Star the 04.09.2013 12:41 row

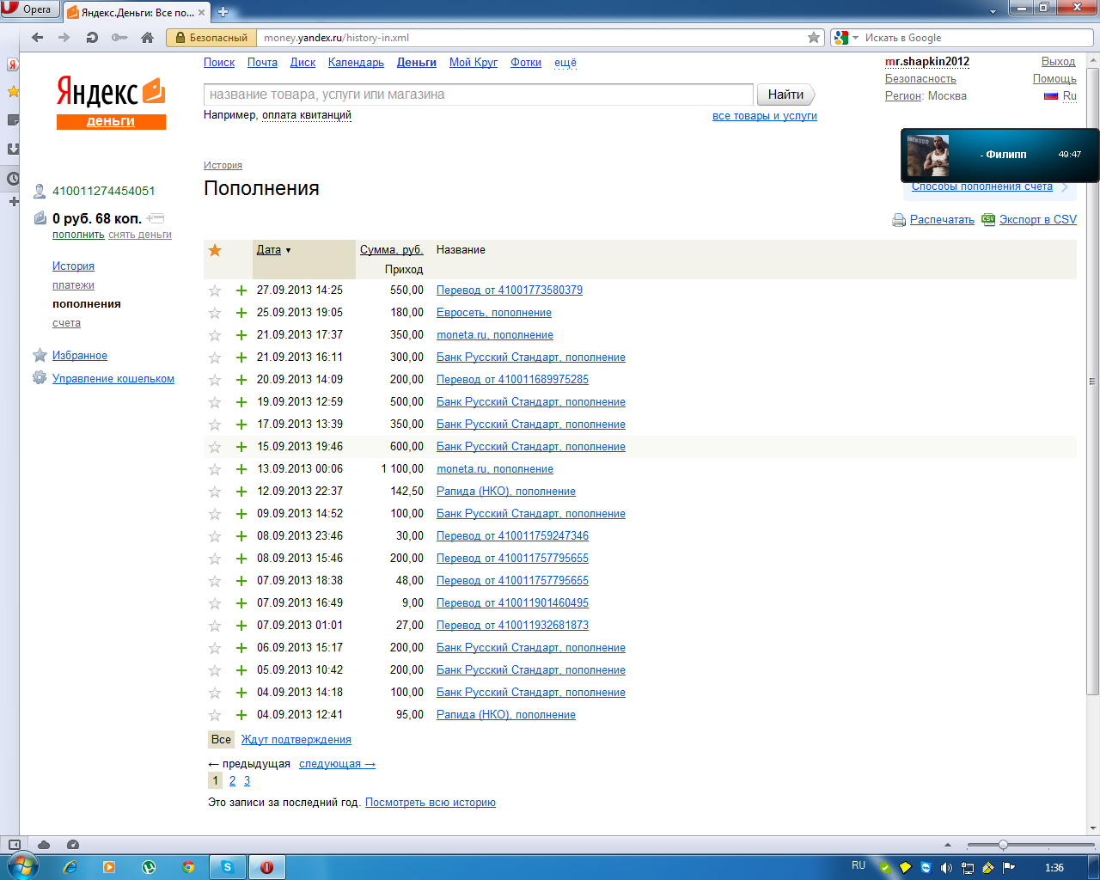215,715
